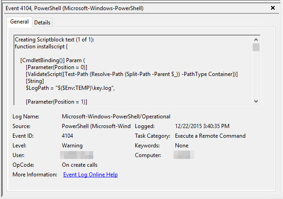This screenshot has height=199, width=283.
Task: Click the Keywords value None
Action: tap(182, 146)
